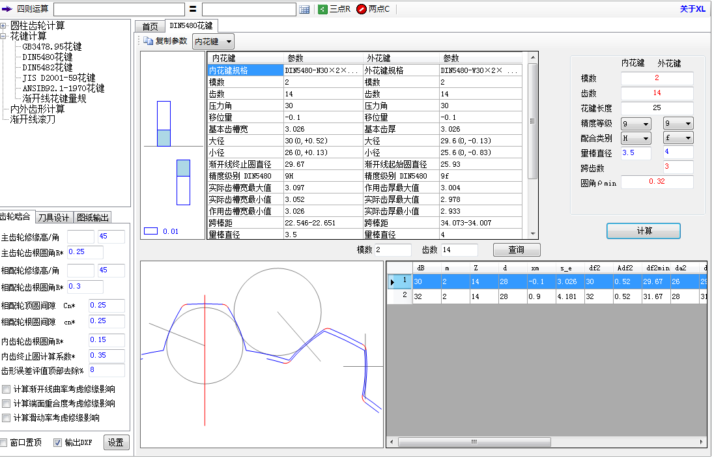Click the 跨齿数 field showing 3

click(x=678, y=167)
